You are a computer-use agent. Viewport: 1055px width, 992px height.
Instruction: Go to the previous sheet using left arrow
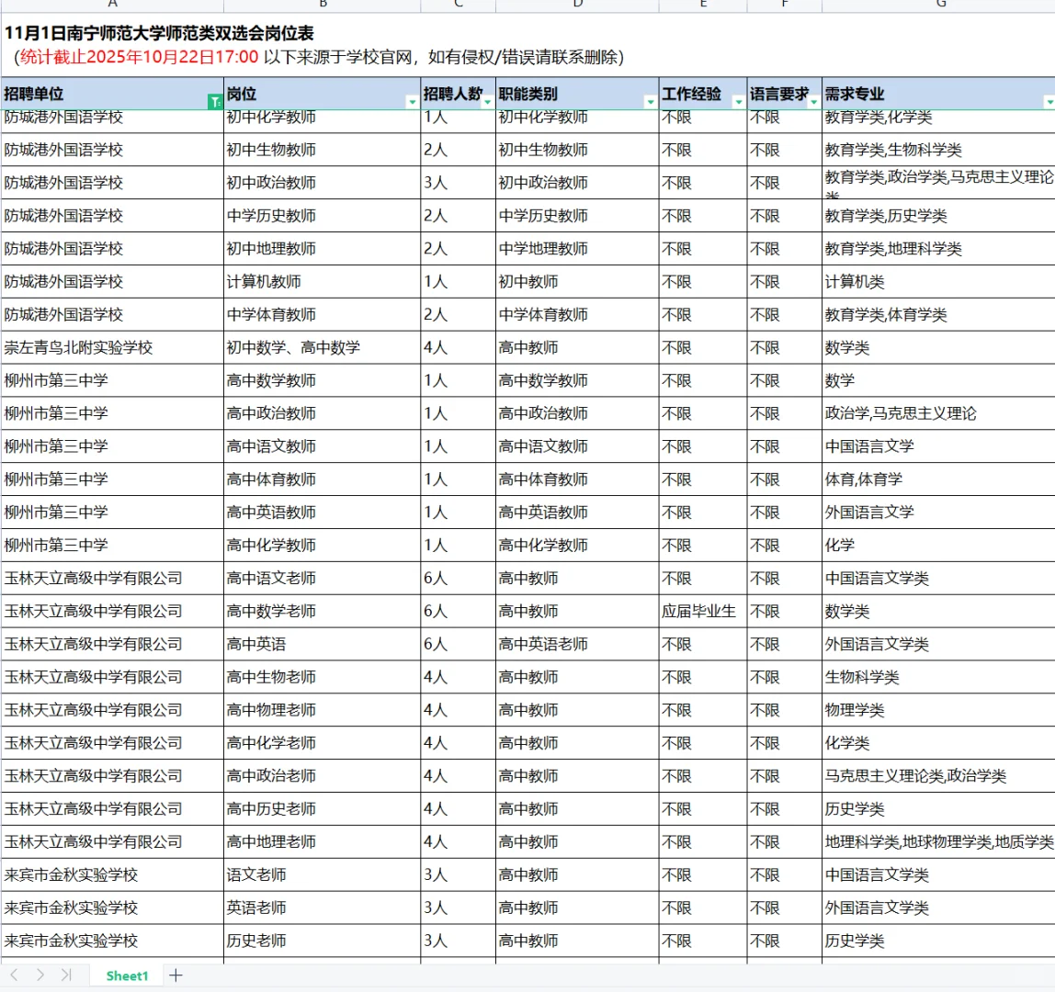click(14, 975)
